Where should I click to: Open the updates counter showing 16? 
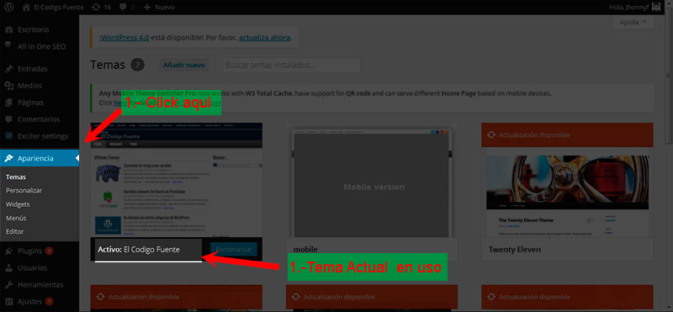pos(102,8)
